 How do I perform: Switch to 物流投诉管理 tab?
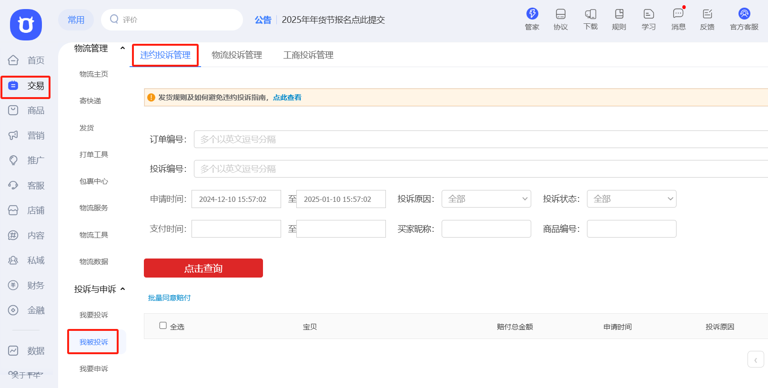[x=237, y=55]
